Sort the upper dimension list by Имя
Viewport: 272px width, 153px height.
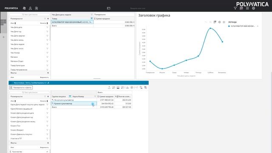(x=13, y=23)
